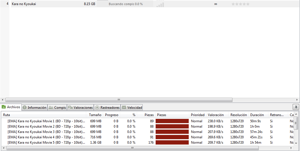Click the 269.6 KB/s rate cell
Viewport: 300px width, 151px height.
(x=216, y=137)
